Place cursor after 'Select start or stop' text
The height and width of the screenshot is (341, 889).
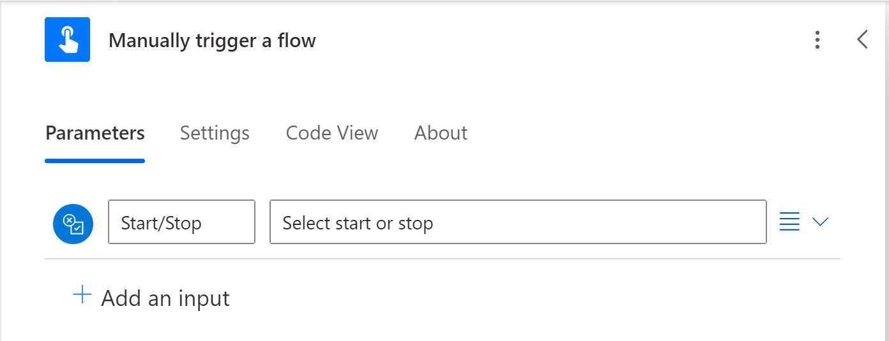pos(436,223)
